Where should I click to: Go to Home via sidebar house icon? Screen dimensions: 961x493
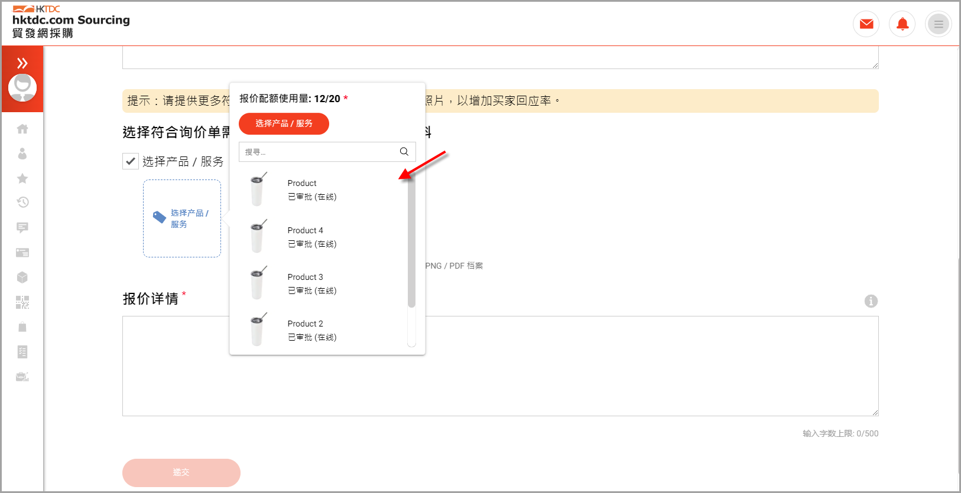coord(22,129)
